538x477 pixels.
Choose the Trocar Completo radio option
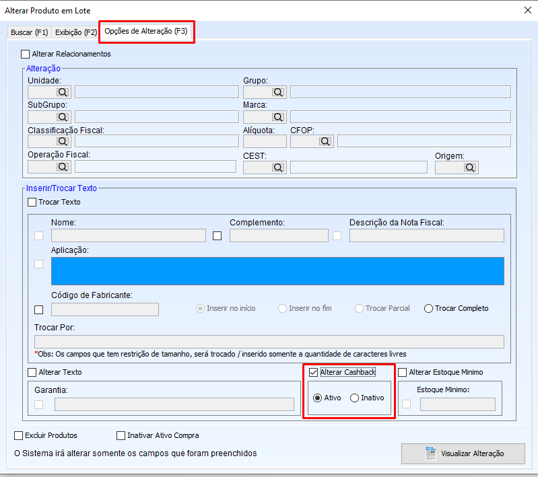428,309
